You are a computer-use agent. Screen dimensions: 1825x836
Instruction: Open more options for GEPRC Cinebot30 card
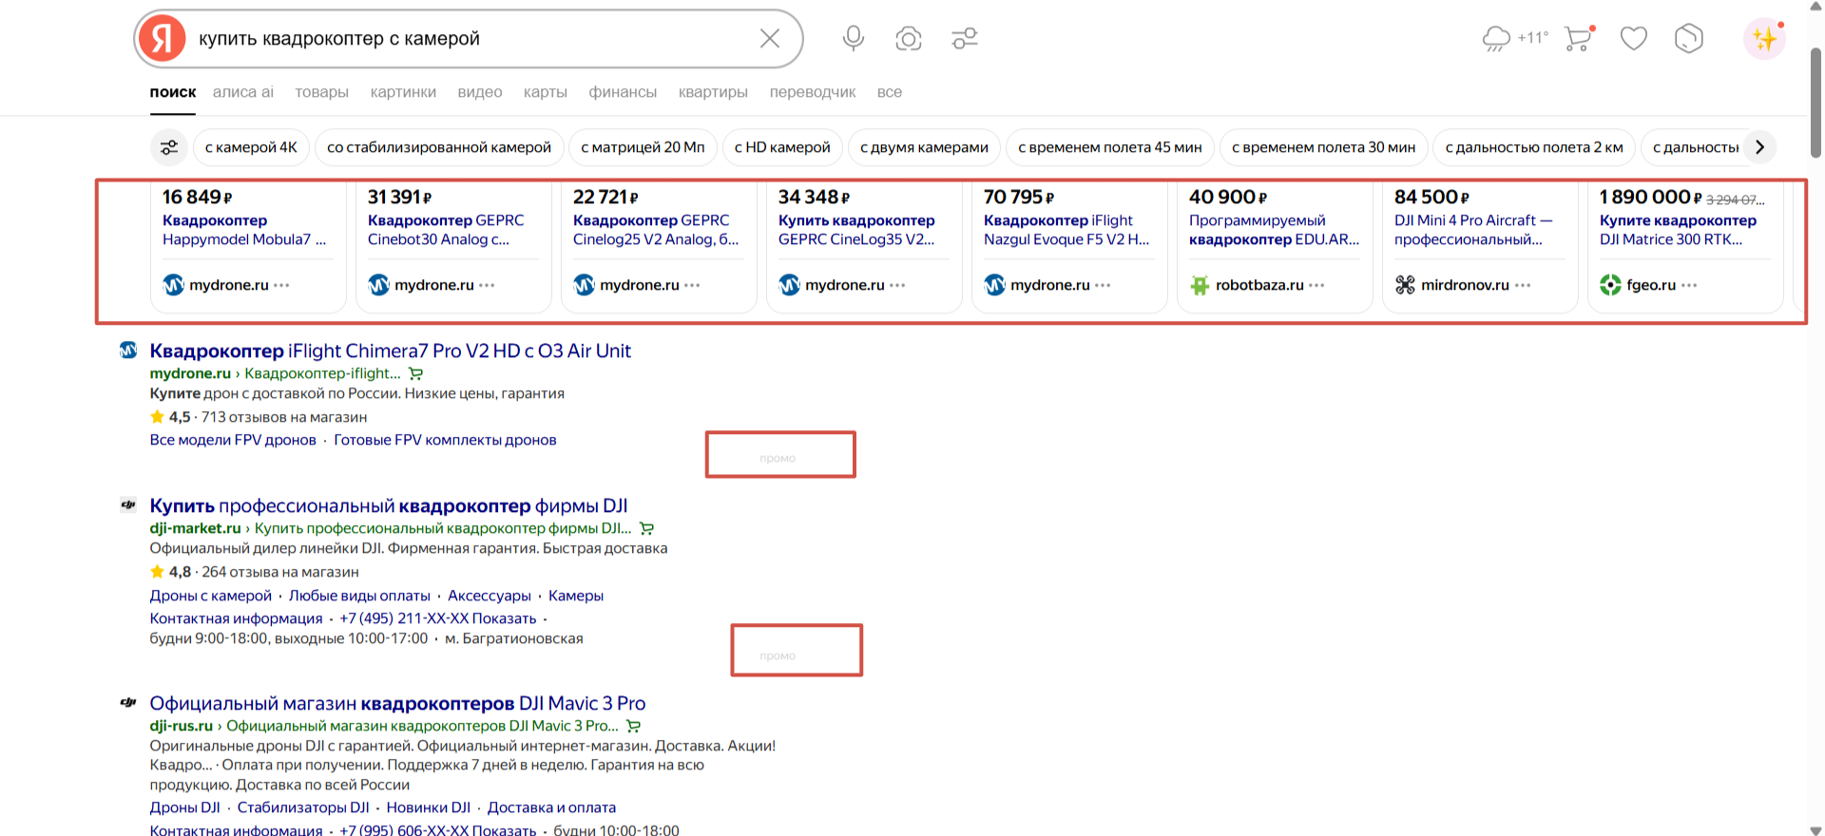pos(487,285)
